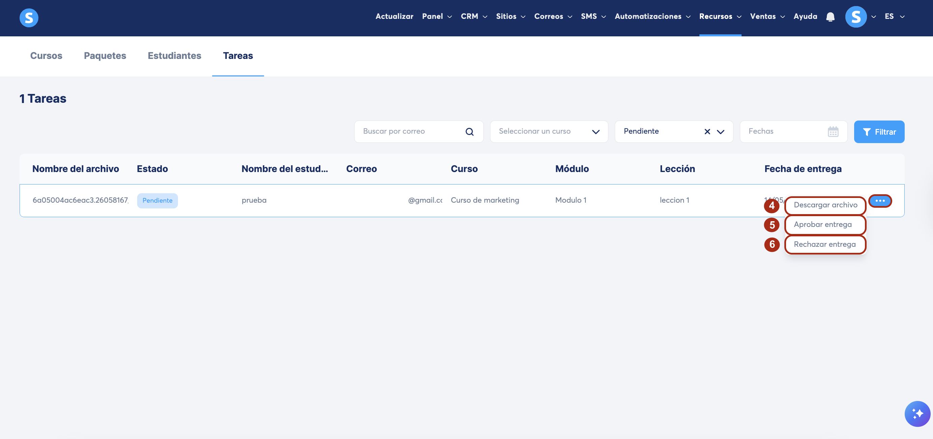Viewport: 933px width, 439px height.
Task: Focus the Buscar por correo field
Action: point(418,132)
